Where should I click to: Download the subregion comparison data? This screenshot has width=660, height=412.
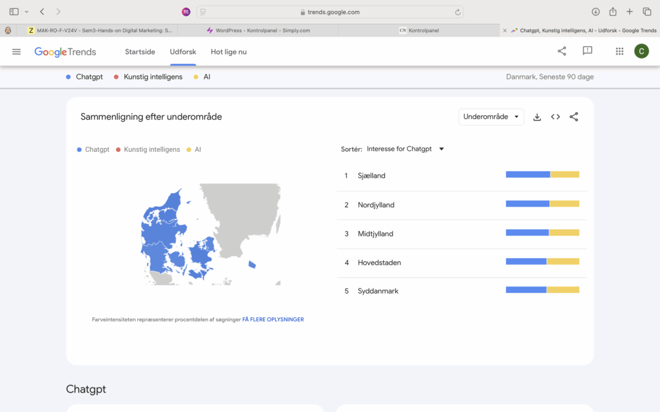537,117
